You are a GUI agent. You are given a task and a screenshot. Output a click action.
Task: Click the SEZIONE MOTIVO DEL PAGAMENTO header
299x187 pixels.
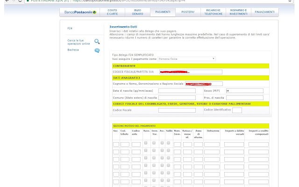pos(191,126)
